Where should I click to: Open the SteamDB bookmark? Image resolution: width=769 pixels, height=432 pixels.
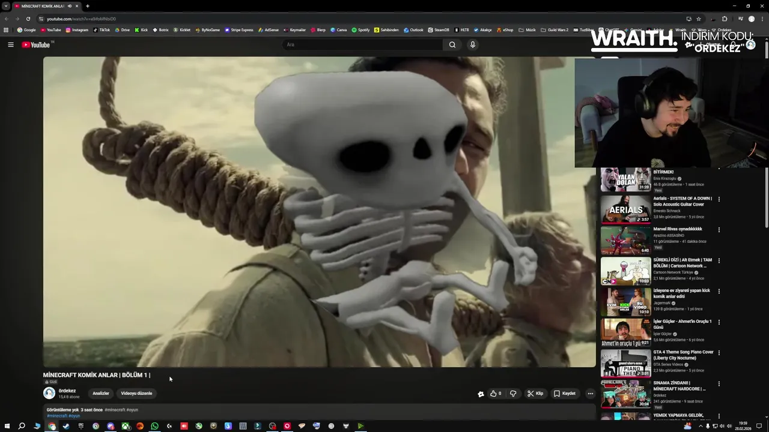coord(438,30)
